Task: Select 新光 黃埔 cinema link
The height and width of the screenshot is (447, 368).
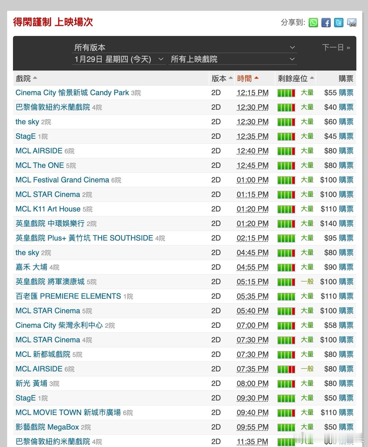Action: tap(31, 384)
